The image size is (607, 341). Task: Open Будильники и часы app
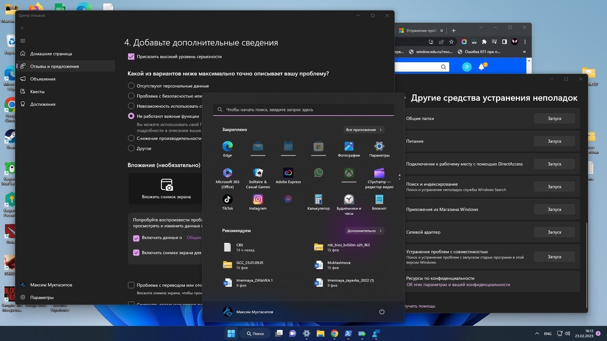[349, 204]
